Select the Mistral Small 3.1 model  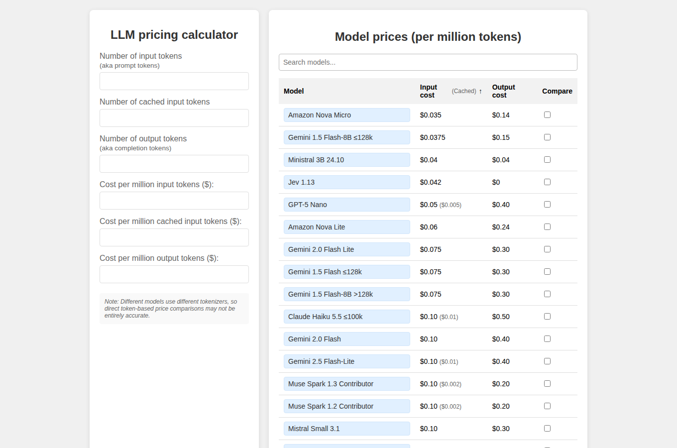click(347, 429)
